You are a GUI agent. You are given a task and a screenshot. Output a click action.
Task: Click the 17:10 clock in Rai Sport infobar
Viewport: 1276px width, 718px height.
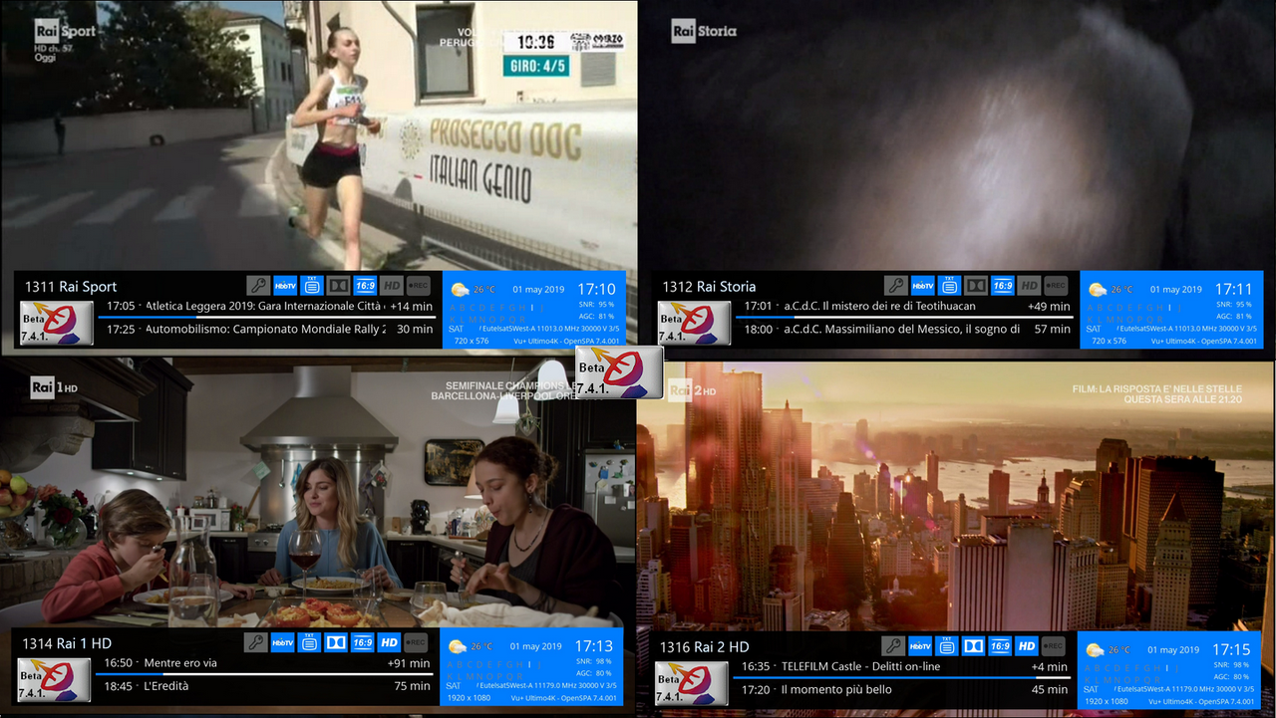(597, 289)
